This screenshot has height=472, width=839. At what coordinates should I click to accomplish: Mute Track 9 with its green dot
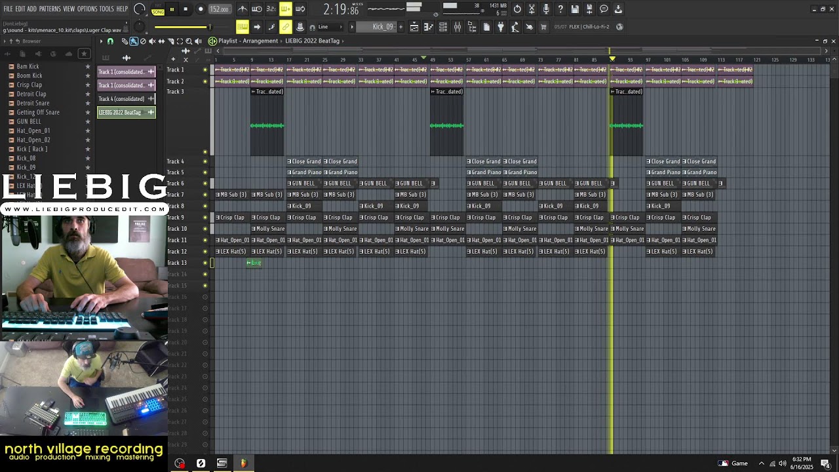click(x=205, y=218)
